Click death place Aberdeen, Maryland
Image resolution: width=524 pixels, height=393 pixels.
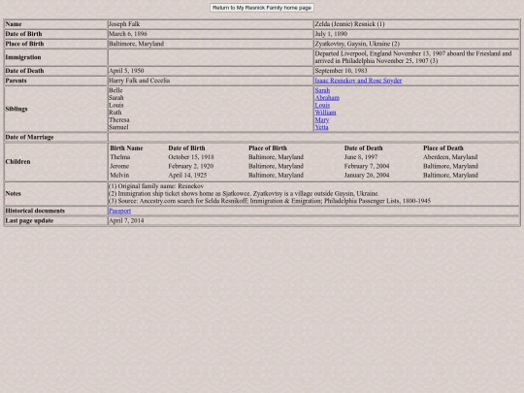point(450,157)
